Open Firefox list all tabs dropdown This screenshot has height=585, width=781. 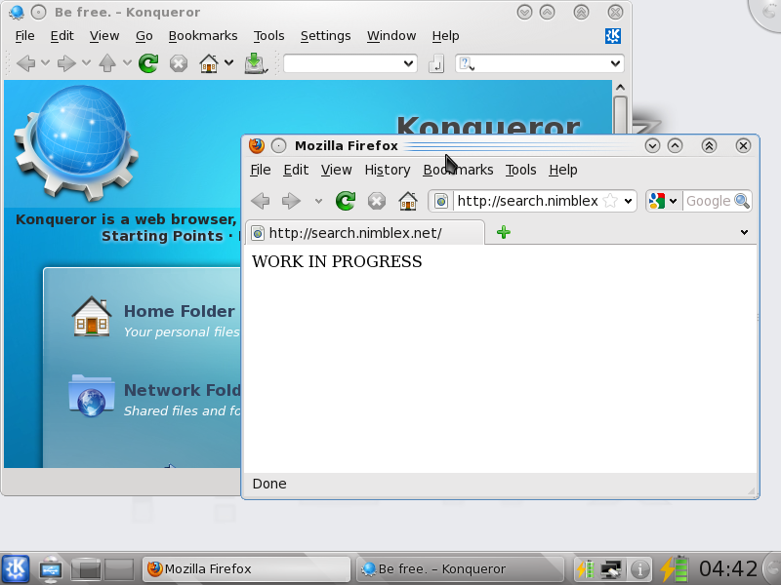(x=744, y=232)
